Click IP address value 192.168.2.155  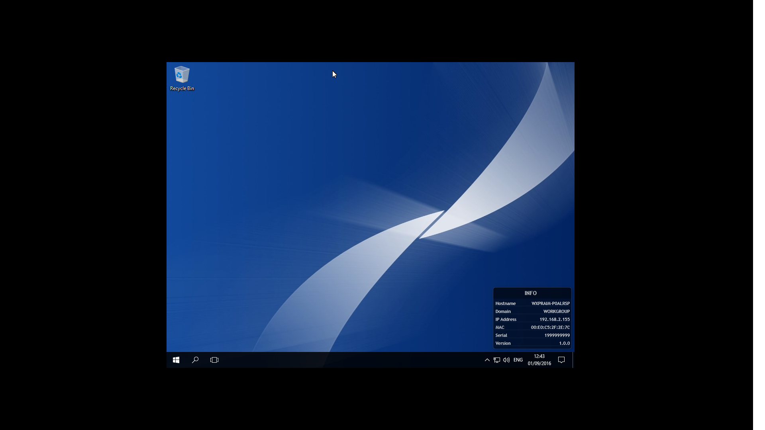click(x=555, y=319)
